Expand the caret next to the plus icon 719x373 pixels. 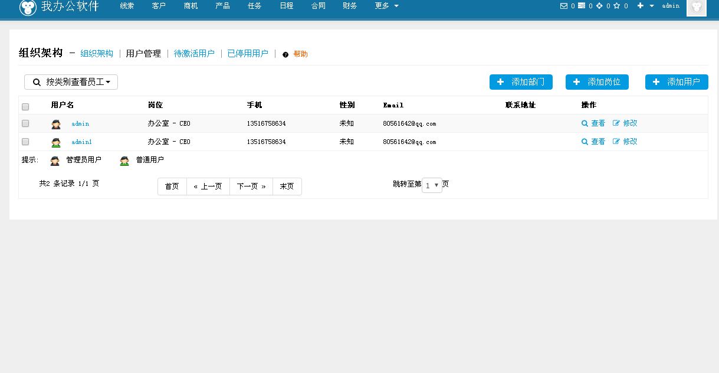coord(652,6)
